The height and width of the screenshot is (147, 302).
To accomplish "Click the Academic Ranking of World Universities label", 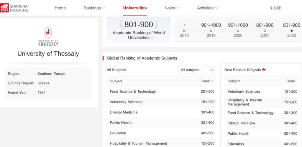I will coord(139,35).
